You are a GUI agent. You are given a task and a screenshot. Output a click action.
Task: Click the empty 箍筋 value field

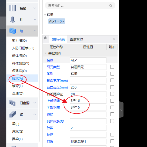88,114
